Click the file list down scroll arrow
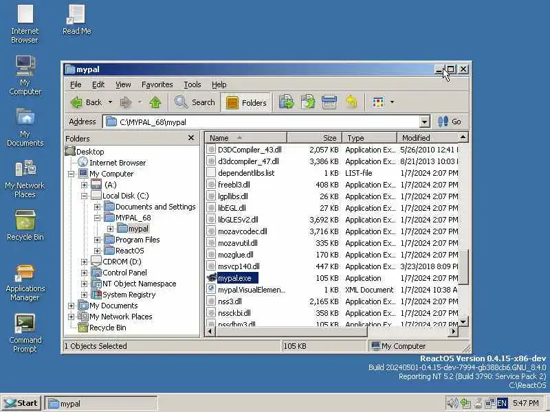 click(463, 321)
